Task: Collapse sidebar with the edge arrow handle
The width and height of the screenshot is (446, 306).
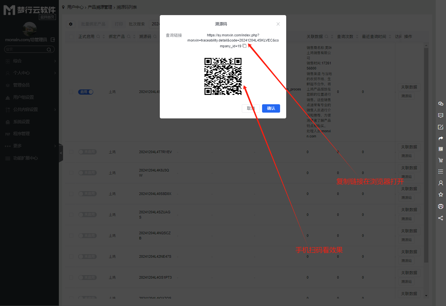Action: (61, 153)
